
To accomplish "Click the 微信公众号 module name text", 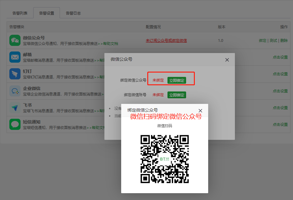I will 34,38.
